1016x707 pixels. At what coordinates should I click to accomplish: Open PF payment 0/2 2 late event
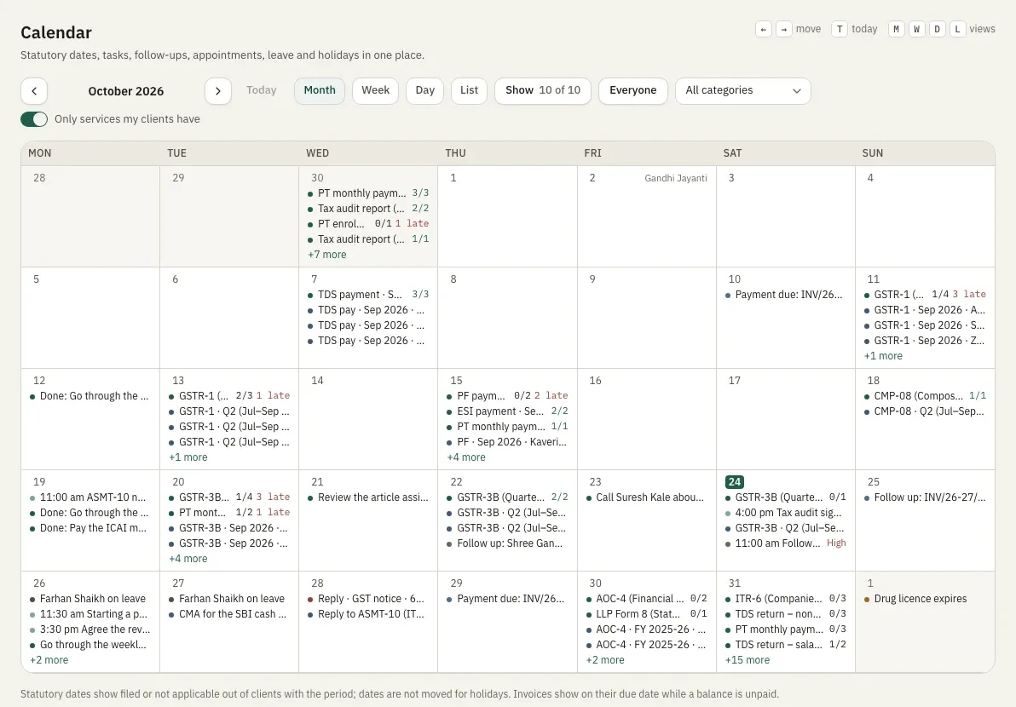point(507,395)
